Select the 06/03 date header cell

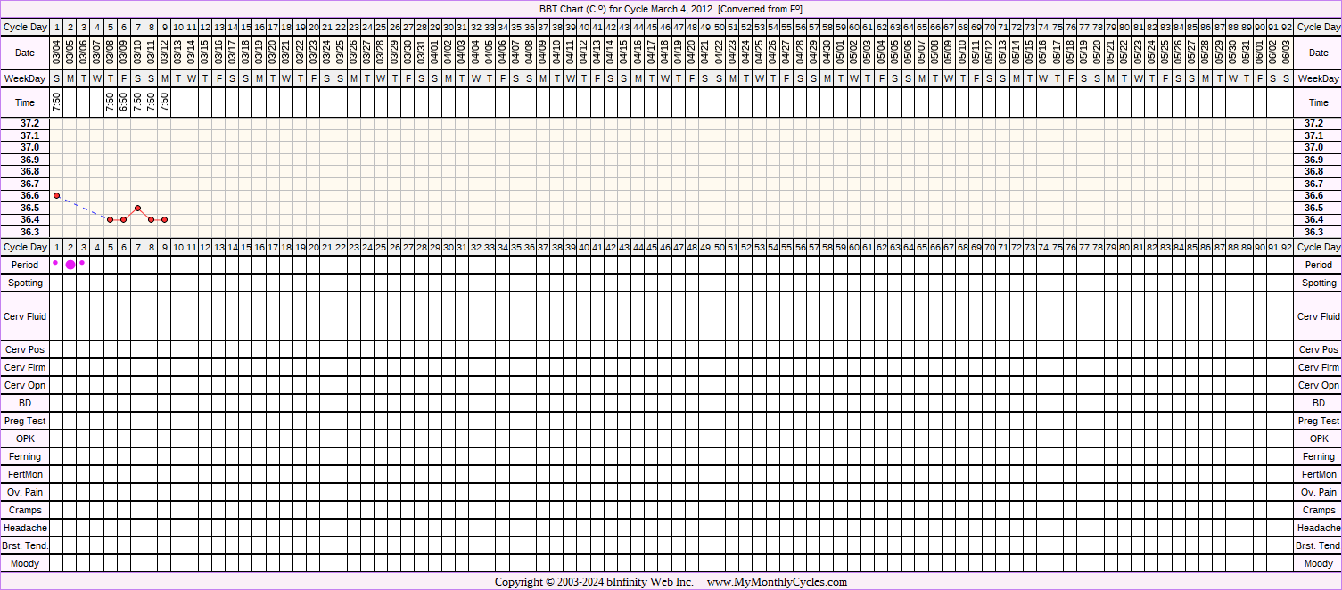[x=1285, y=53]
